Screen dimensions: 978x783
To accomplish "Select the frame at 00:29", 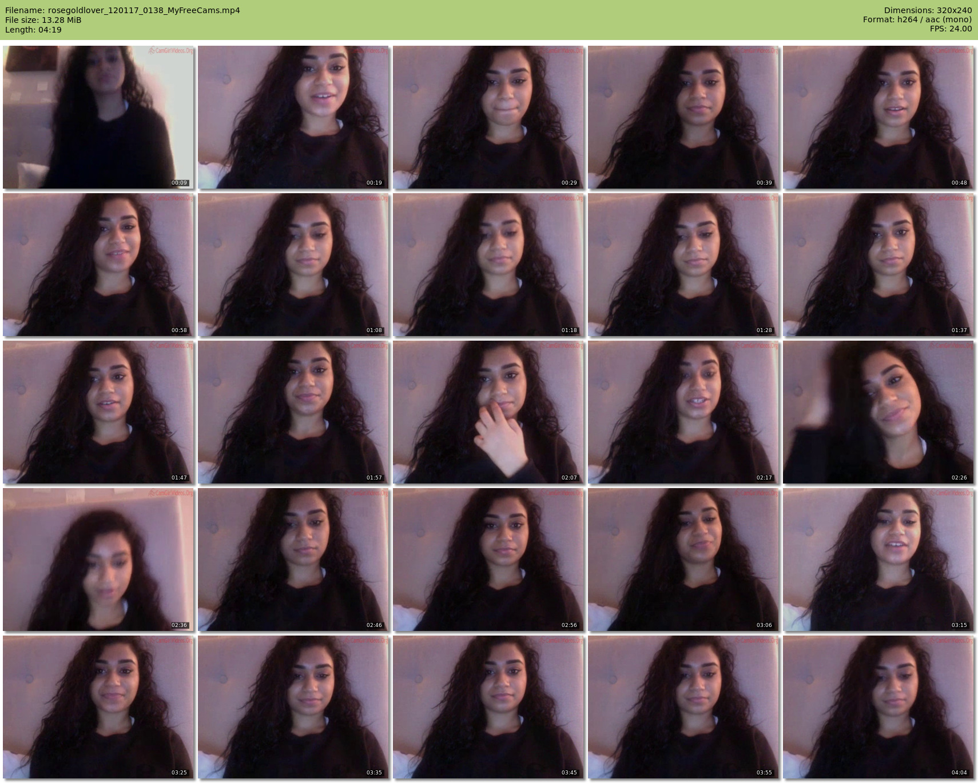I will [488, 117].
